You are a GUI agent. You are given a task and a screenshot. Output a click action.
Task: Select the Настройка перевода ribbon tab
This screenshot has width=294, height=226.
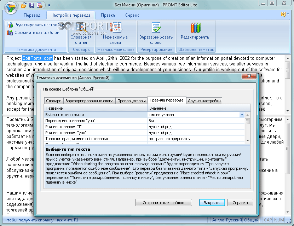coord(70,15)
